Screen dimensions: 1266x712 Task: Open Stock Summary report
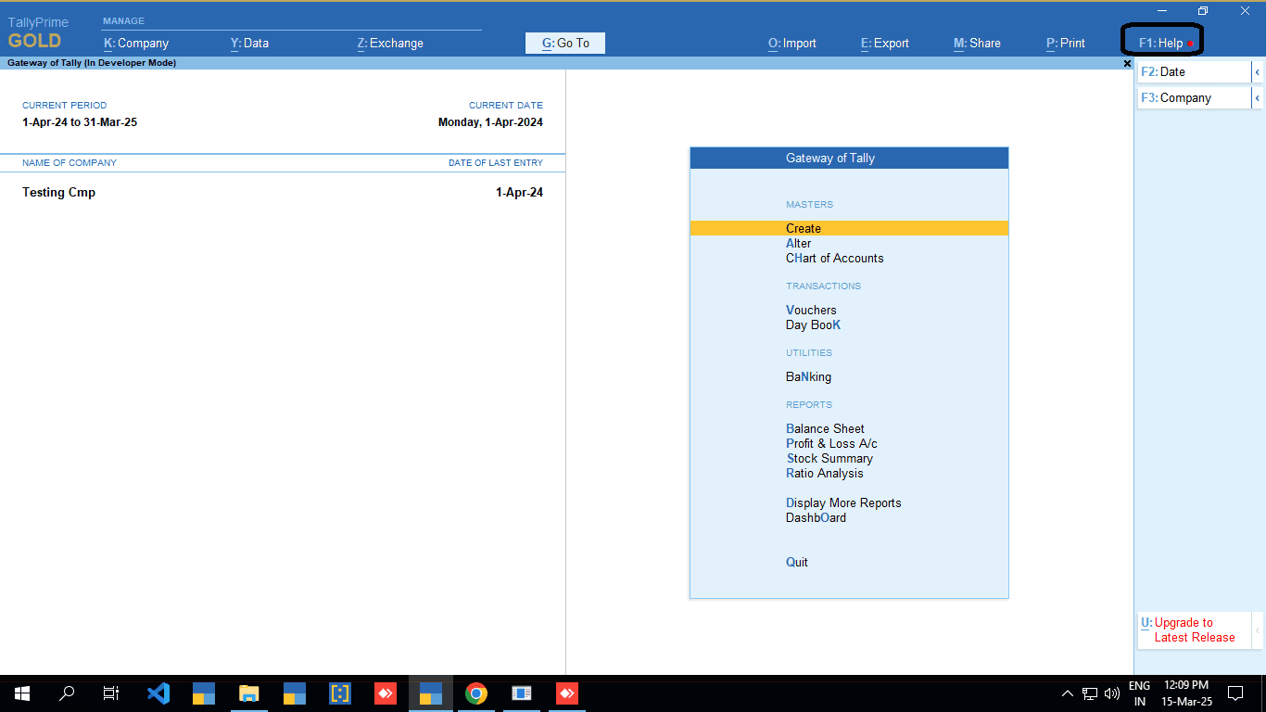[x=829, y=458]
